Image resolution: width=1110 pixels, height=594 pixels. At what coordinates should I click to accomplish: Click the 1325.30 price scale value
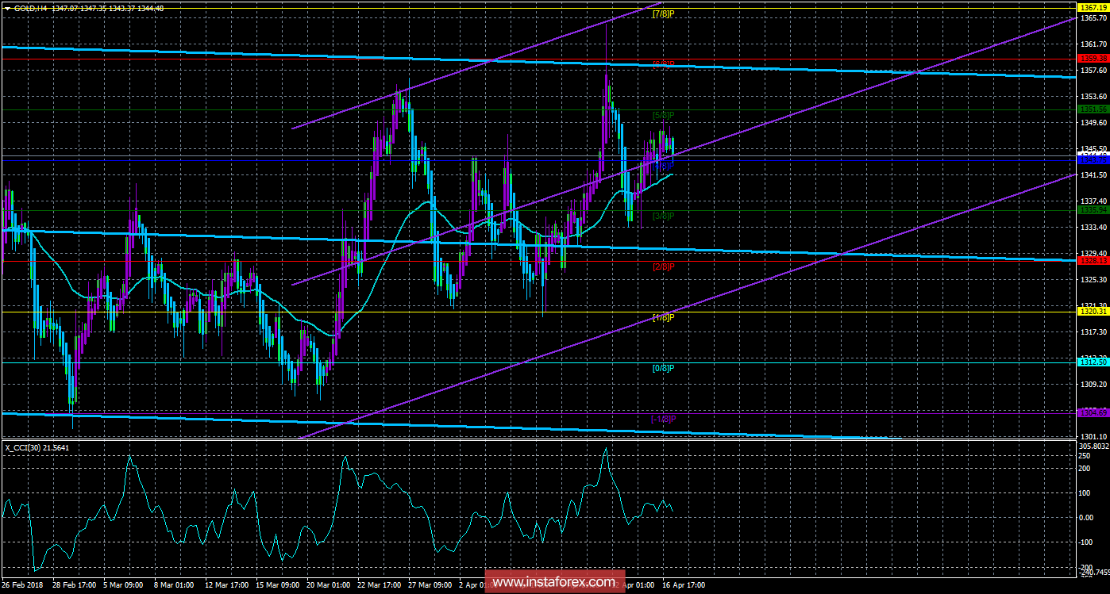tap(1093, 280)
